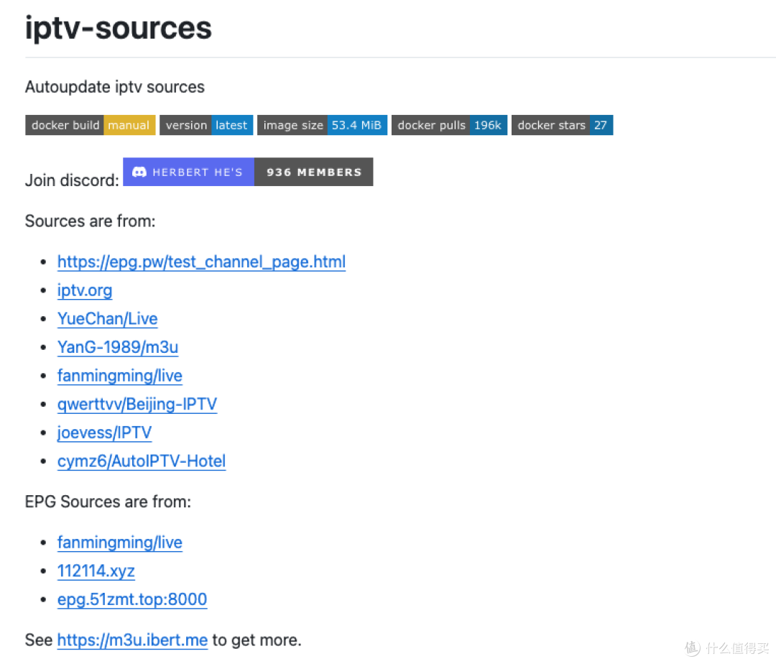
Task: Visit the 112114.xyz EPG link
Action: 96,571
